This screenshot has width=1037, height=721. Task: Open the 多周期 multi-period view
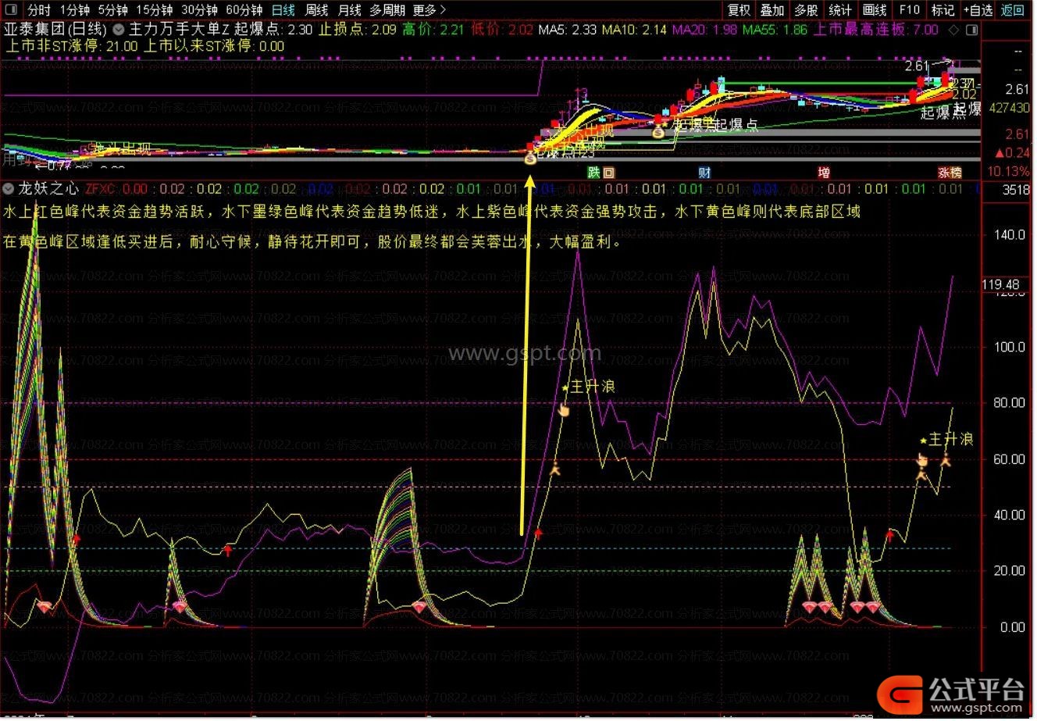[387, 10]
